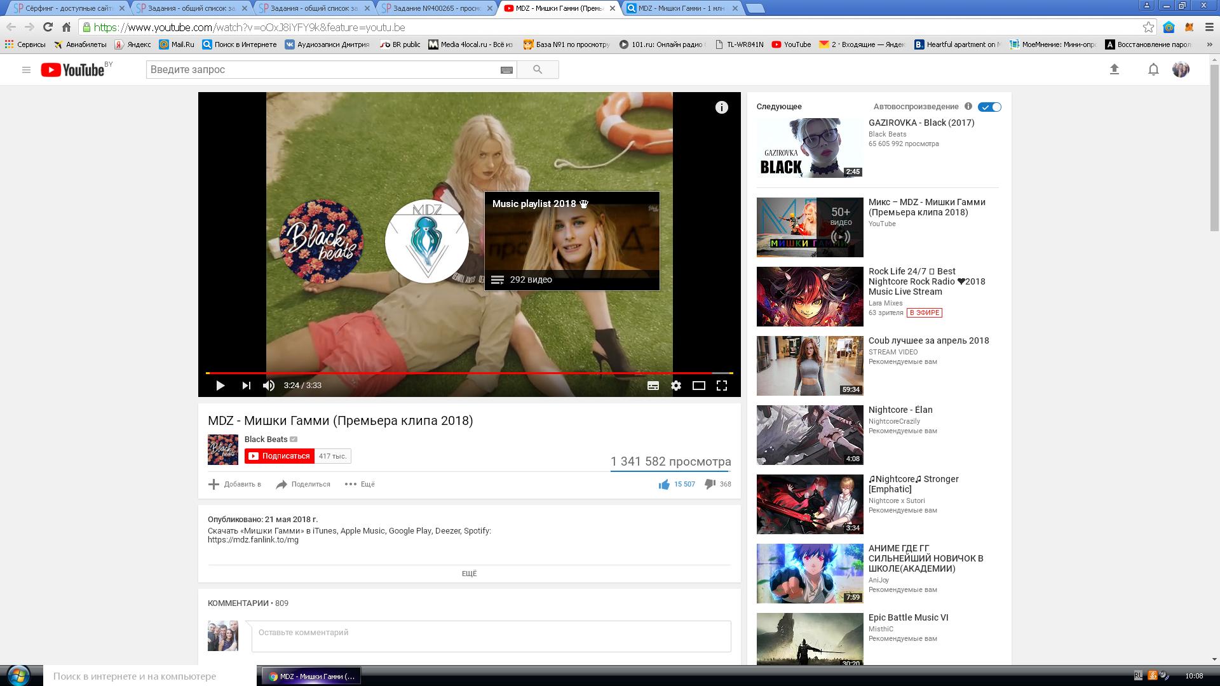Enter fullscreen mode
The image size is (1220, 686).
(722, 386)
